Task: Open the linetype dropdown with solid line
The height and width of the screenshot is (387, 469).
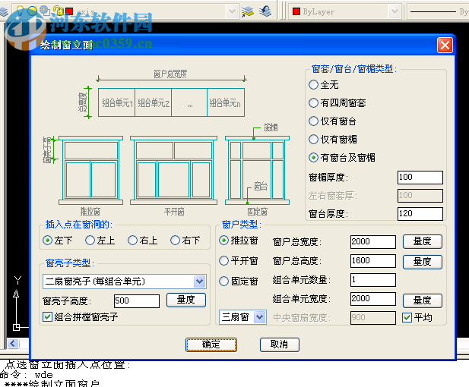Action: tap(438, 11)
